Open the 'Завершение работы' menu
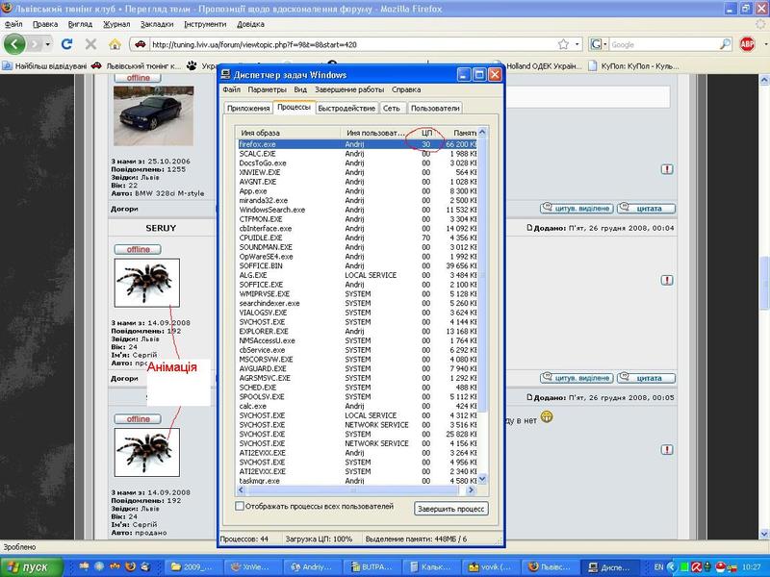The image size is (770, 577). (x=349, y=89)
